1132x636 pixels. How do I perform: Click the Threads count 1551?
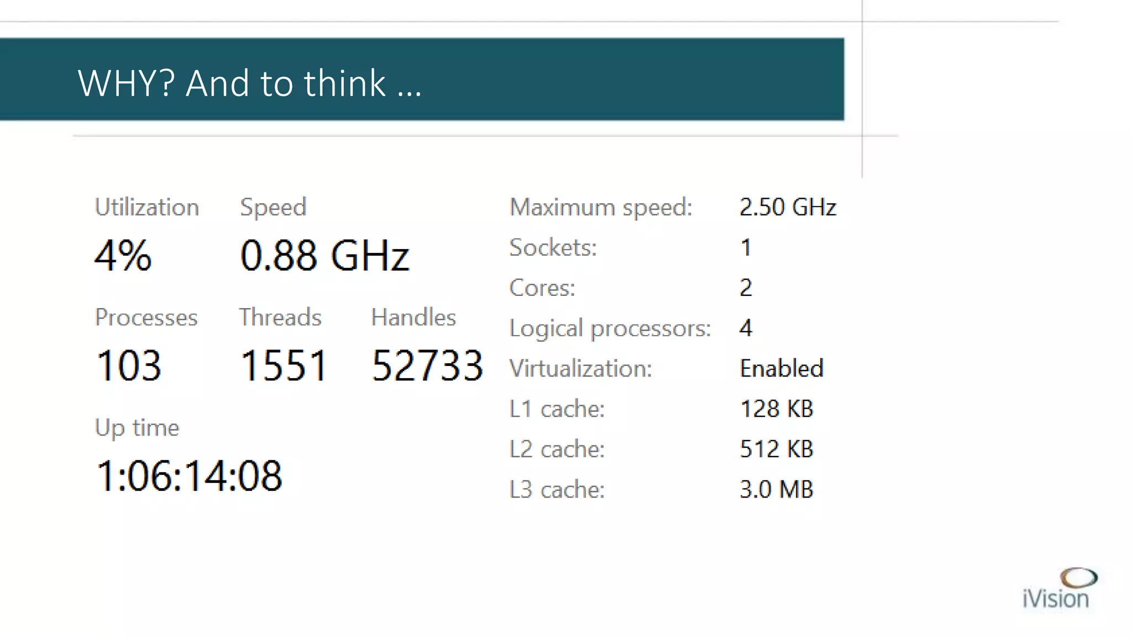284,365
